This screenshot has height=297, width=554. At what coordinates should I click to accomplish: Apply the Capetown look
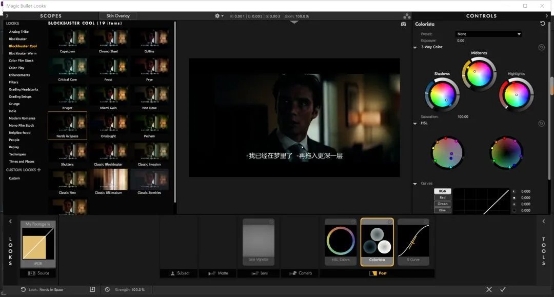68,41
